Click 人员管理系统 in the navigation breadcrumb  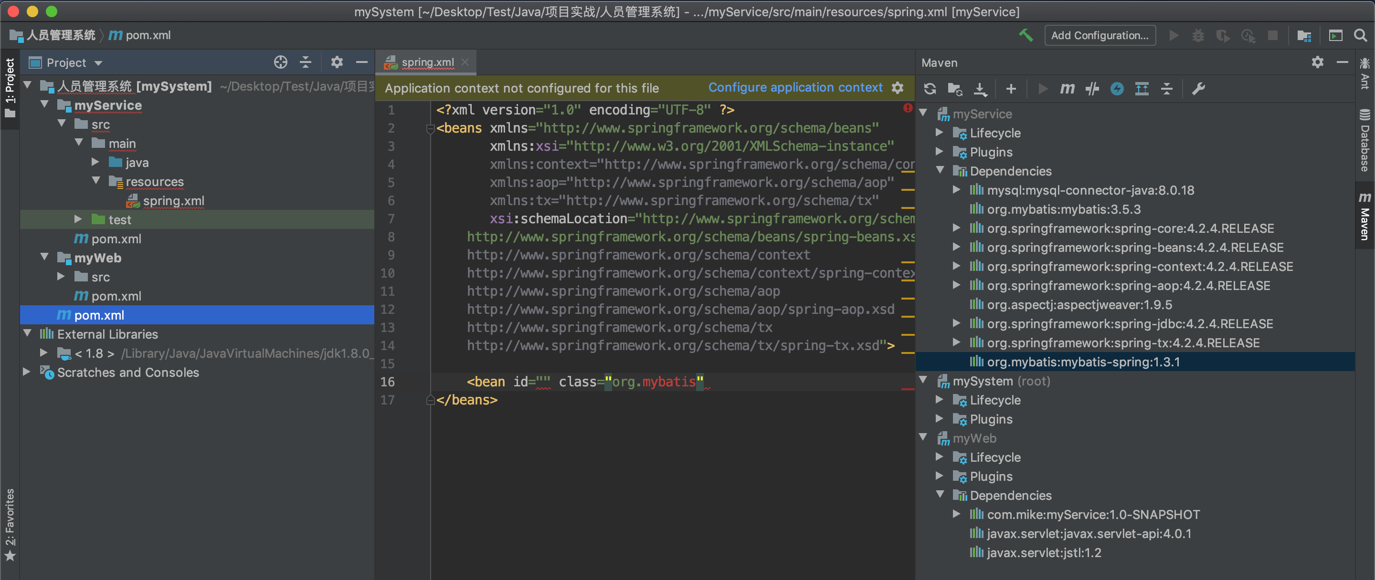53,35
